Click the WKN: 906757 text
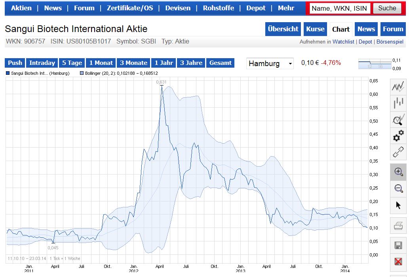409x277 pixels. [x=25, y=42]
